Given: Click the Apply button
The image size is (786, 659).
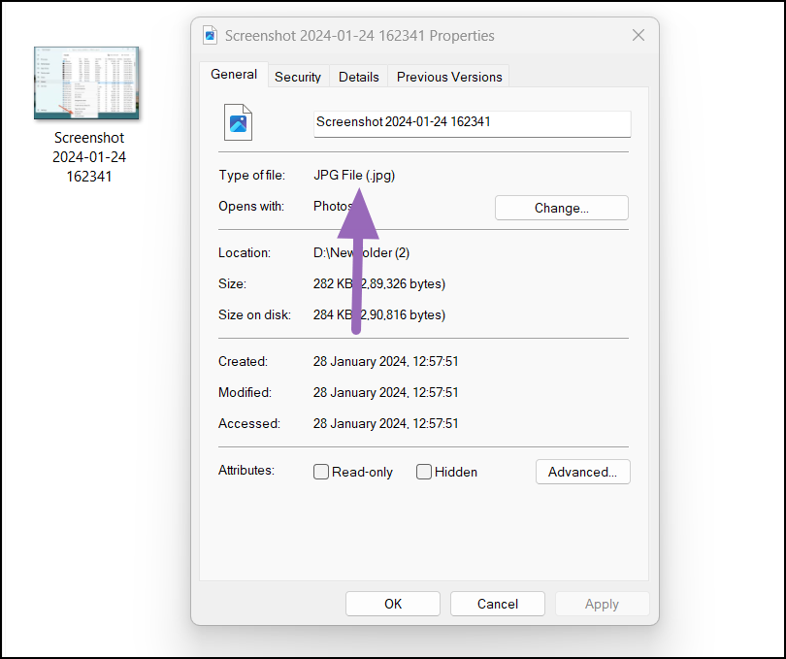Looking at the screenshot, I should click(602, 603).
